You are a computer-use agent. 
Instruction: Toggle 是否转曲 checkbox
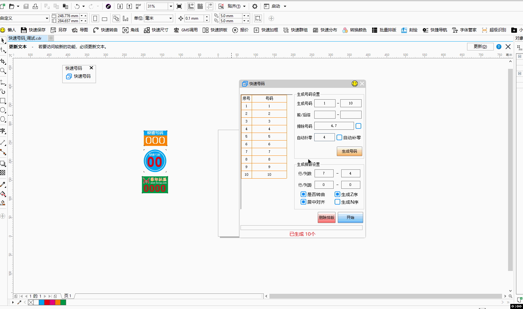pos(303,194)
